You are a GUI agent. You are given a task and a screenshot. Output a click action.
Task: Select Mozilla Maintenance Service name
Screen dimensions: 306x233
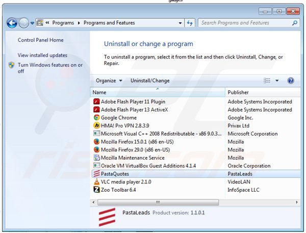pyautogui.click(x=133, y=158)
